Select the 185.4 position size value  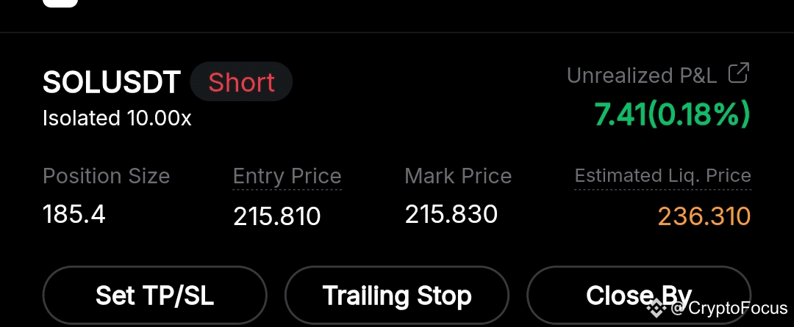pyautogui.click(x=74, y=214)
